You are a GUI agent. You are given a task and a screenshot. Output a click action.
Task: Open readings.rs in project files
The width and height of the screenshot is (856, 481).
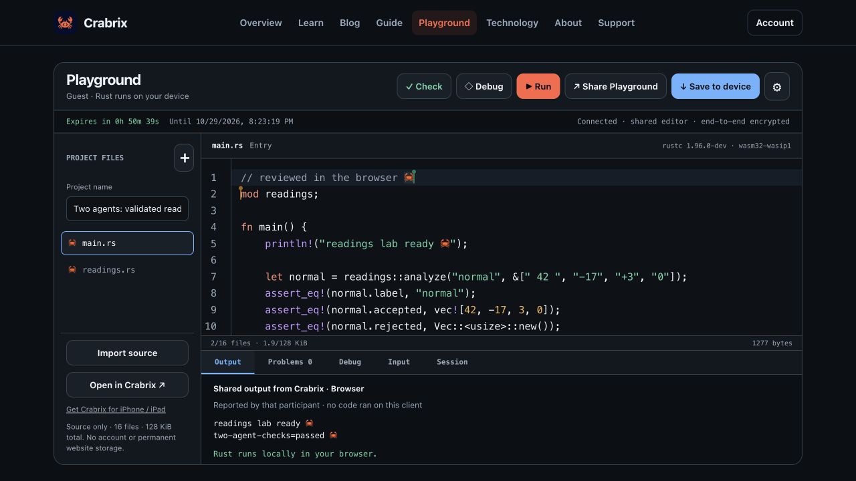coord(127,270)
